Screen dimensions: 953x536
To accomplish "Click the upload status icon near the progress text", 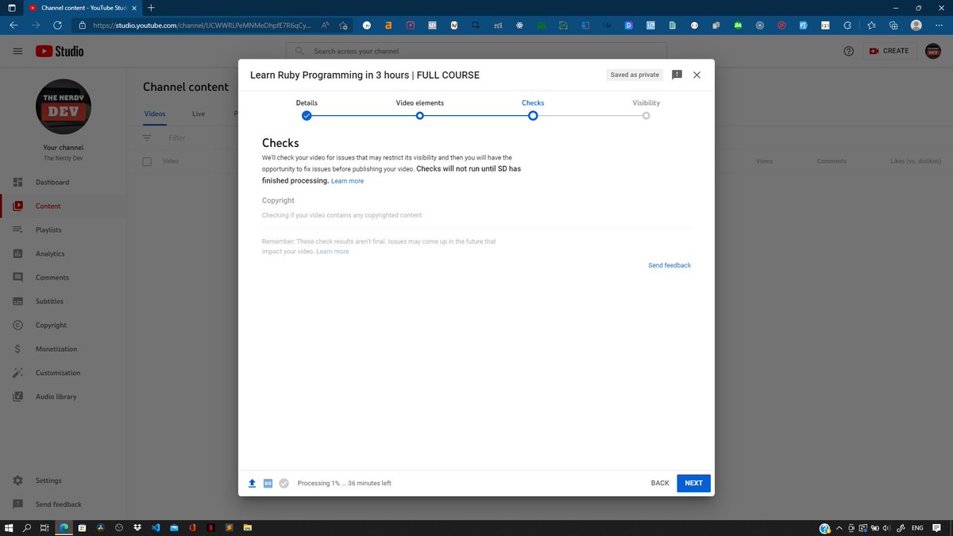I will tap(252, 483).
